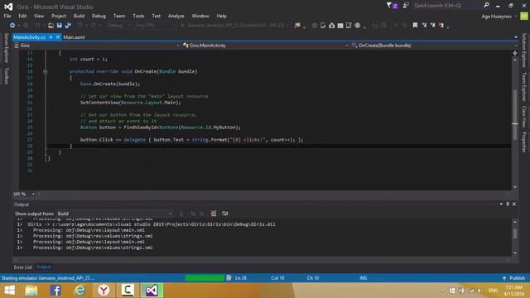Open the Window menu
This screenshot has height=298, width=530.
click(200, 16)
